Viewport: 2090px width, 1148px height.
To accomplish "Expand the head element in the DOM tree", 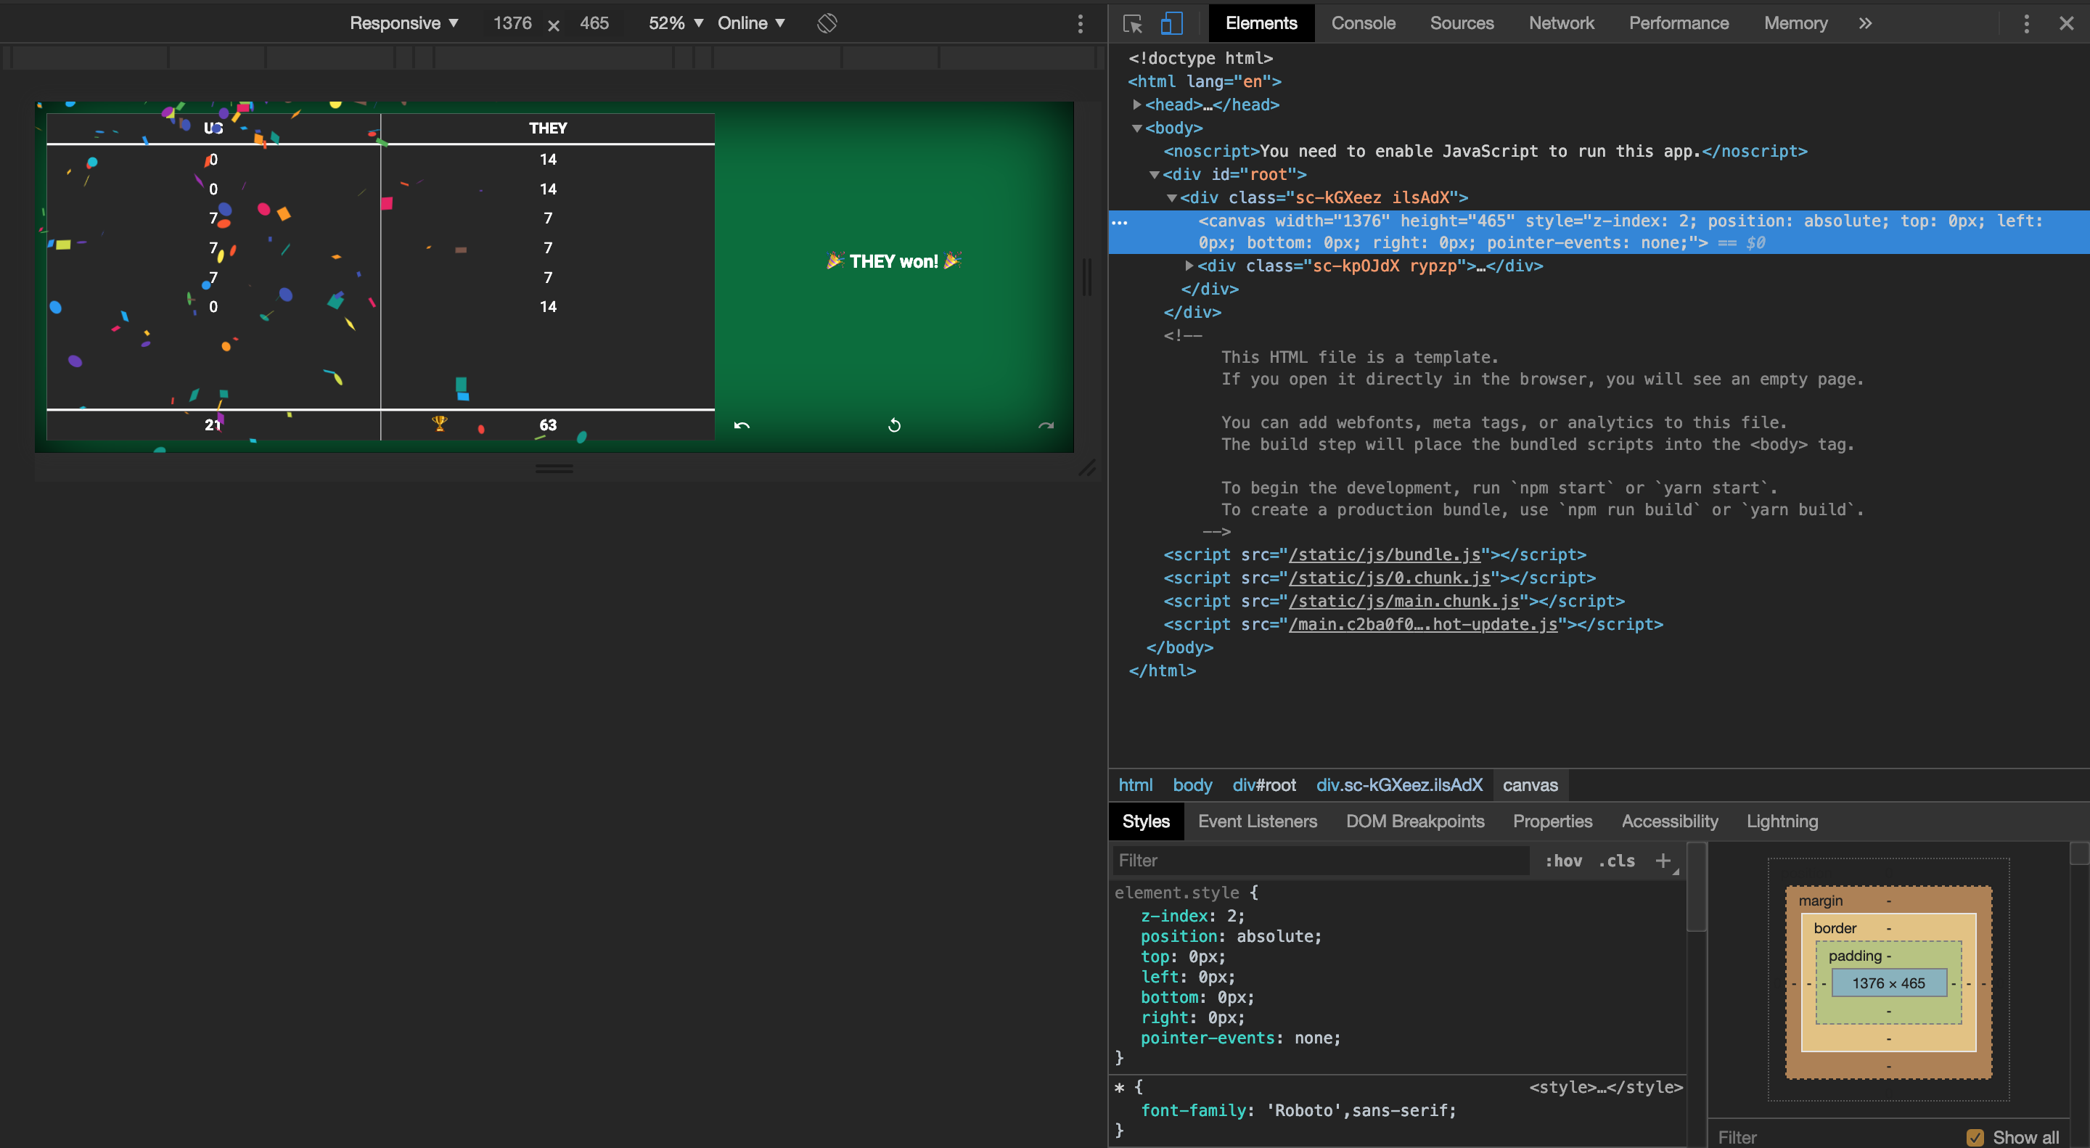I will coord(1136,104).
